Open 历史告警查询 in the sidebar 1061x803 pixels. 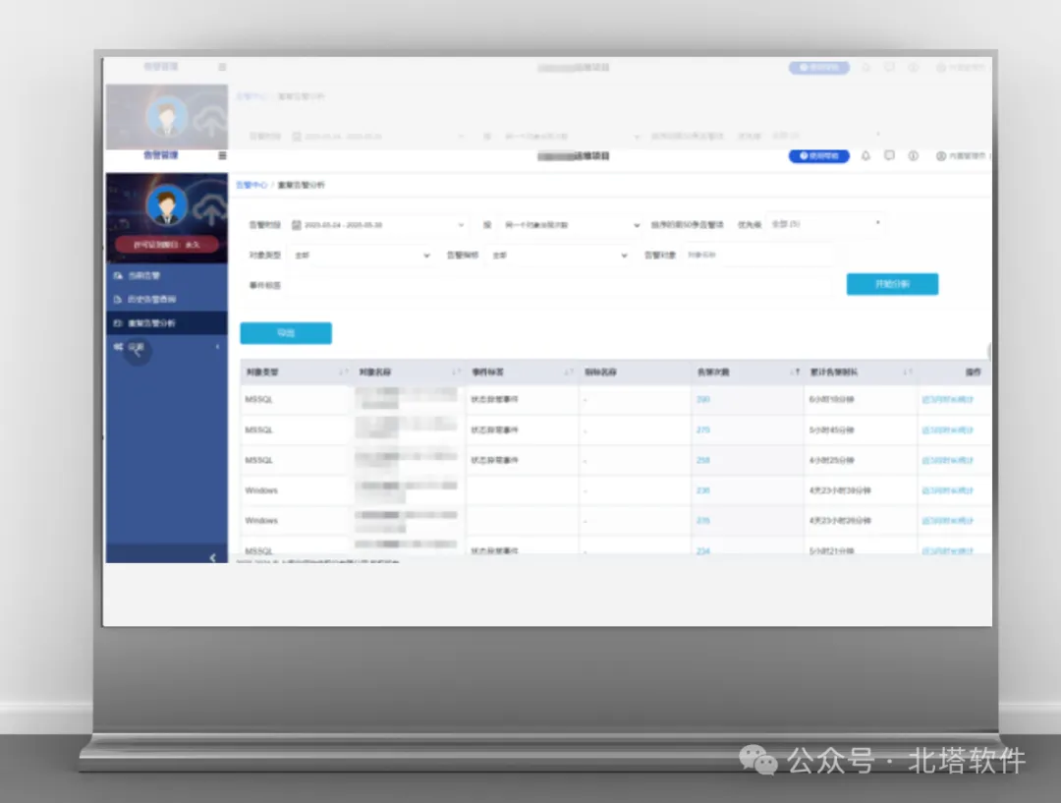[166, 299]
